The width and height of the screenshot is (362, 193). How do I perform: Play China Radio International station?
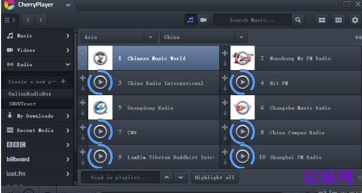pos(100,82)
